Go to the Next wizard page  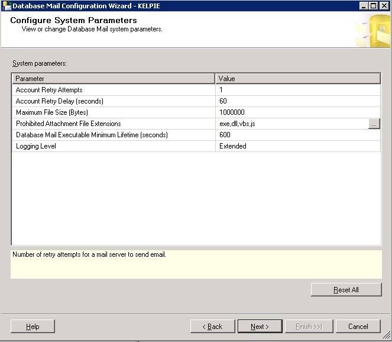[x=260, y=327]
